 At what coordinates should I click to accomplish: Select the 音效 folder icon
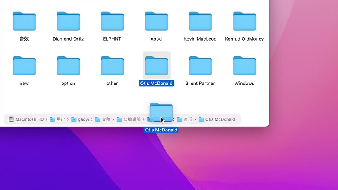[x=24, y=21]
